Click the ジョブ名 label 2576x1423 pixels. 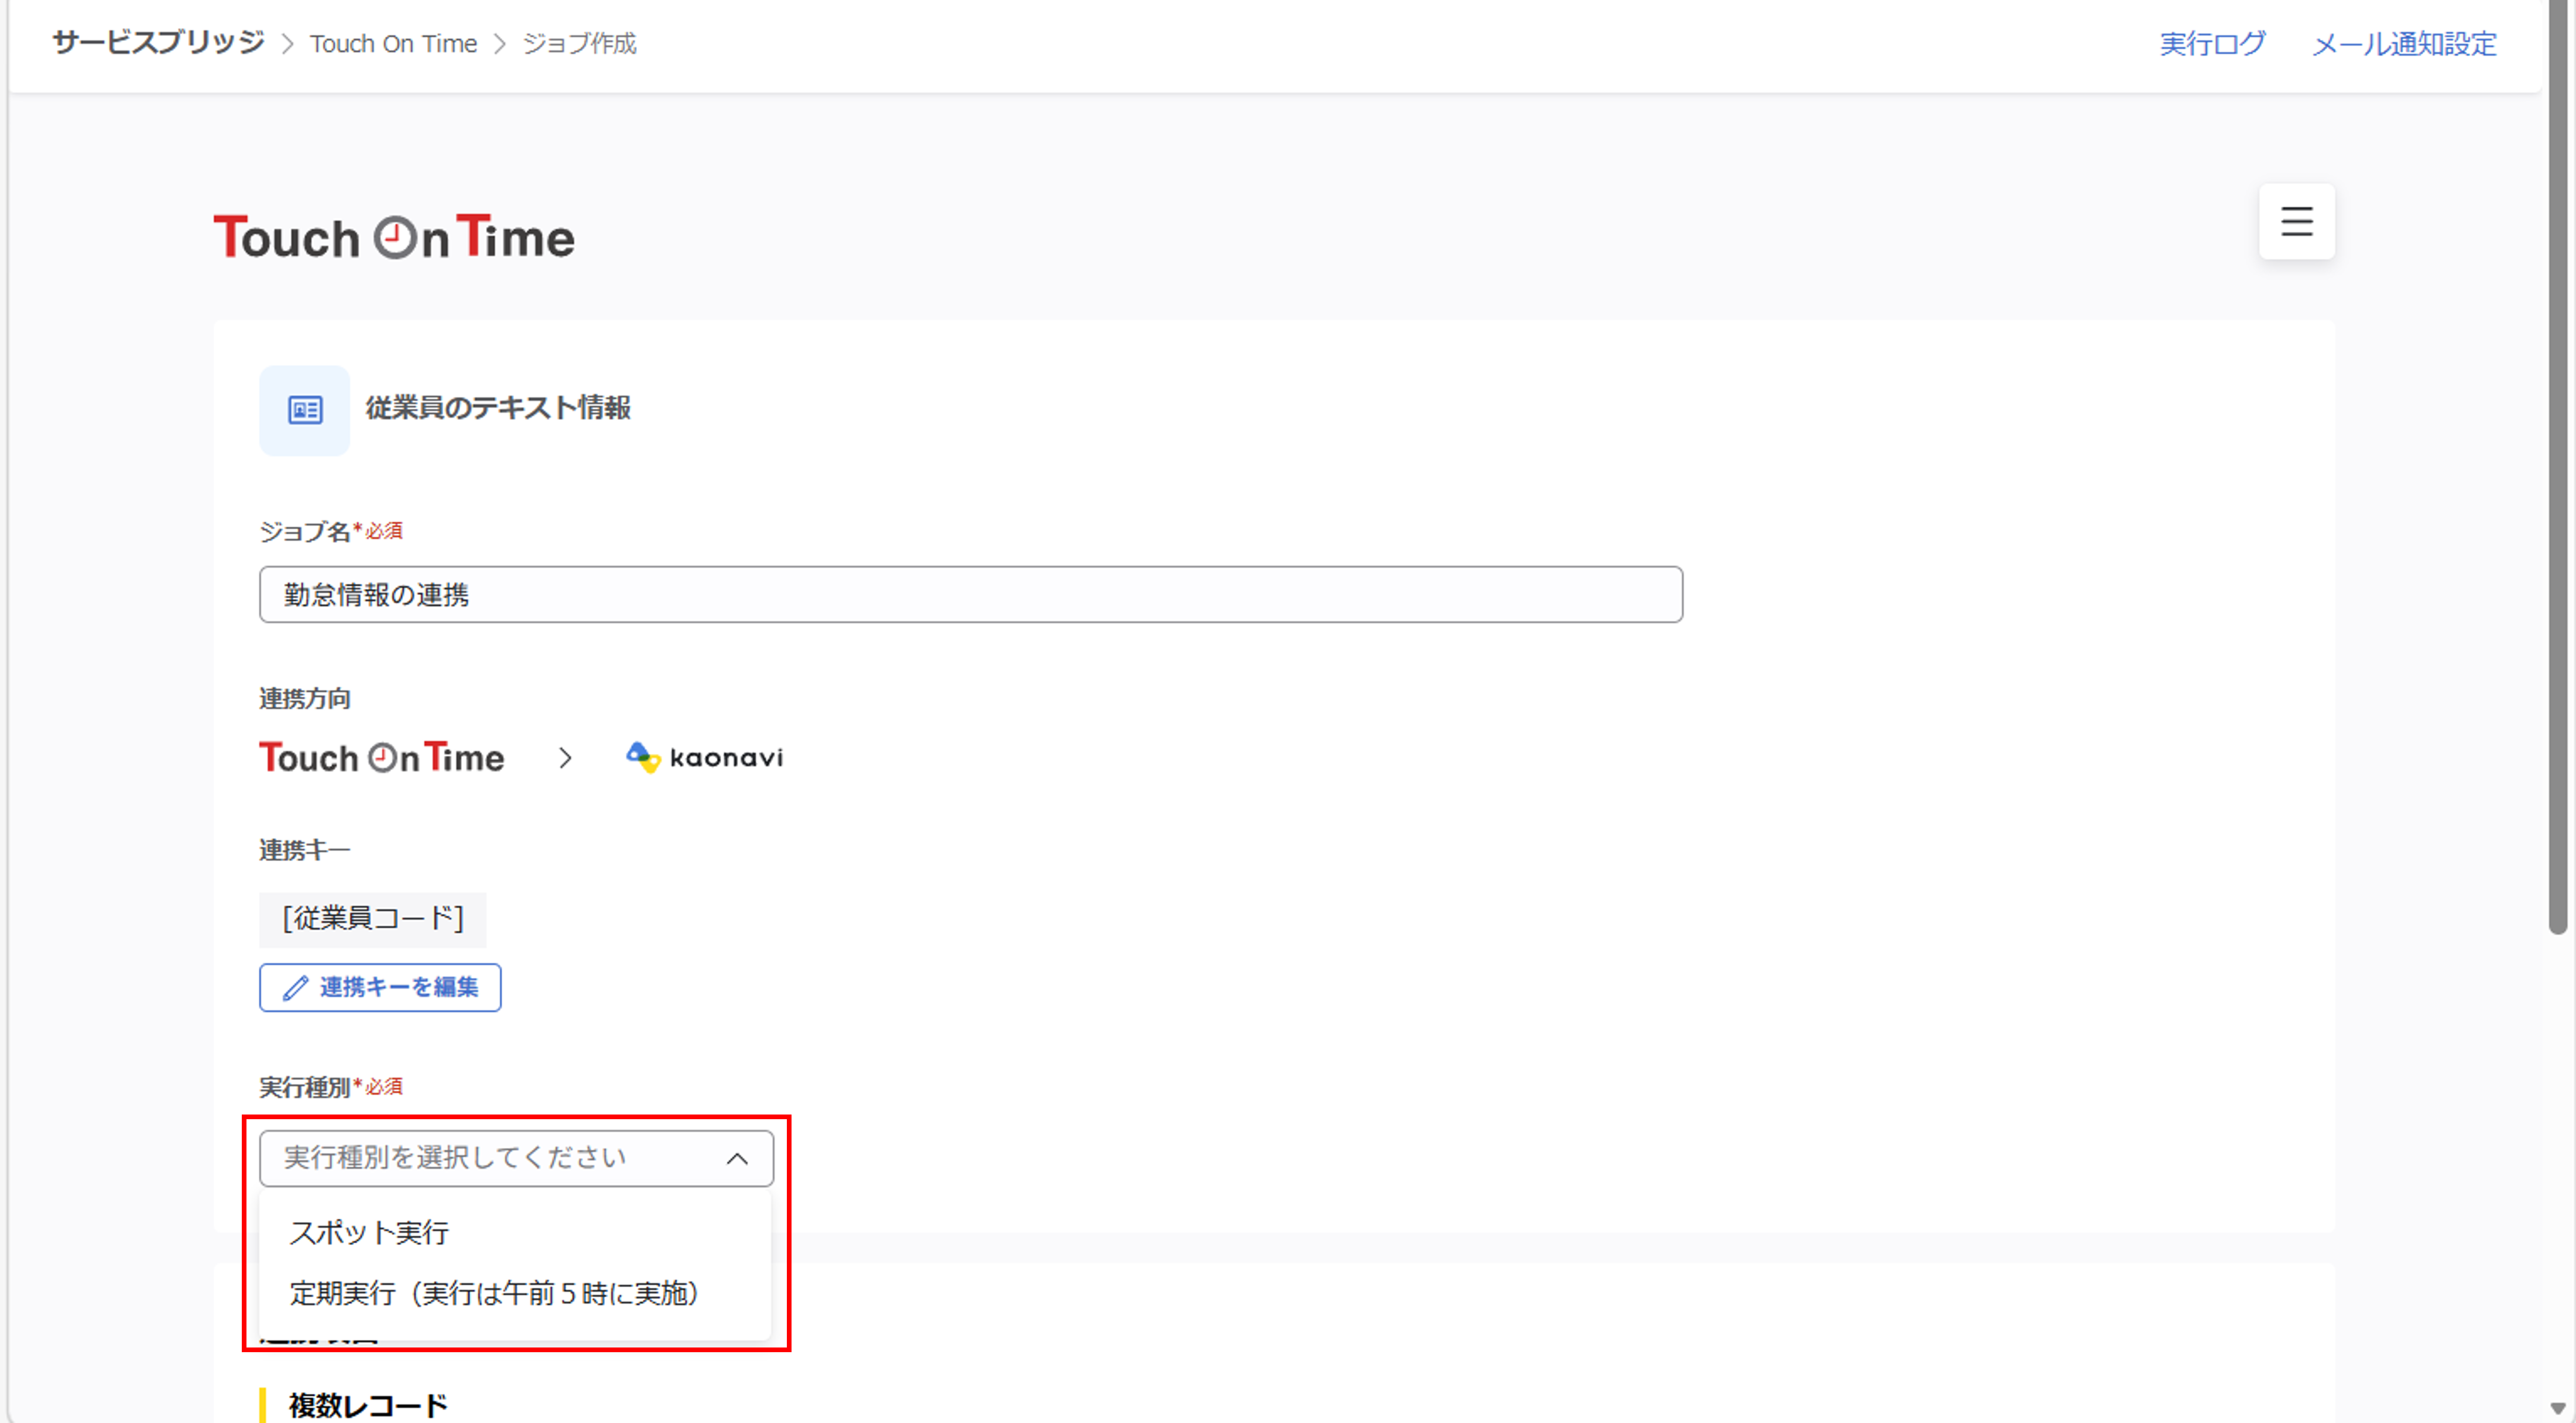[304, 531]
